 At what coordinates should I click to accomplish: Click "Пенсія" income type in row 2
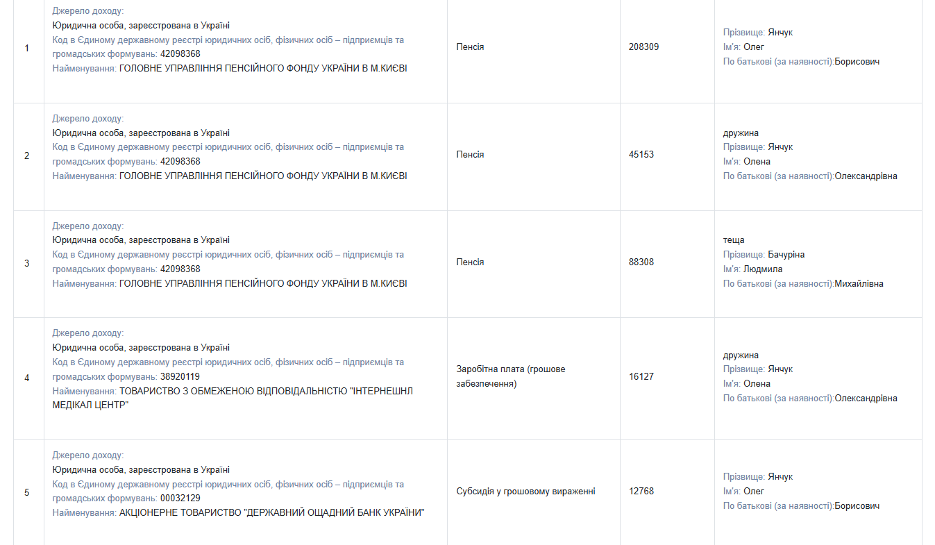[470, 155]
